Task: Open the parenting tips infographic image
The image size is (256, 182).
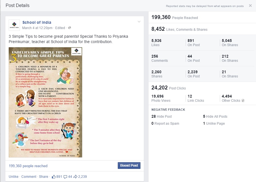Action: [x=45, y=102]
